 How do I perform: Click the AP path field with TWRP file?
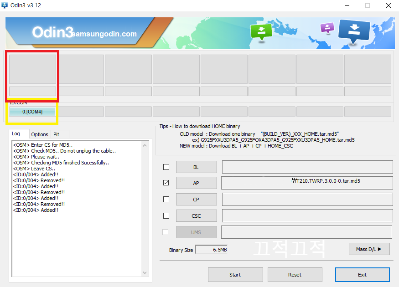point(307,183)
